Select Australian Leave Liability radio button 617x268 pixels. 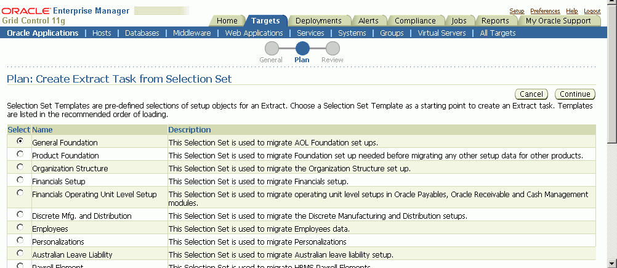coord(20,253)
